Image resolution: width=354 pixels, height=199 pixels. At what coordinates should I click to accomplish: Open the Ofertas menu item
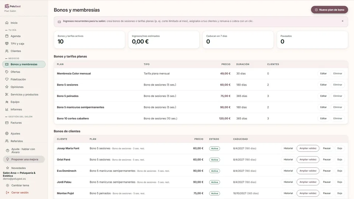tap(24, 72)
